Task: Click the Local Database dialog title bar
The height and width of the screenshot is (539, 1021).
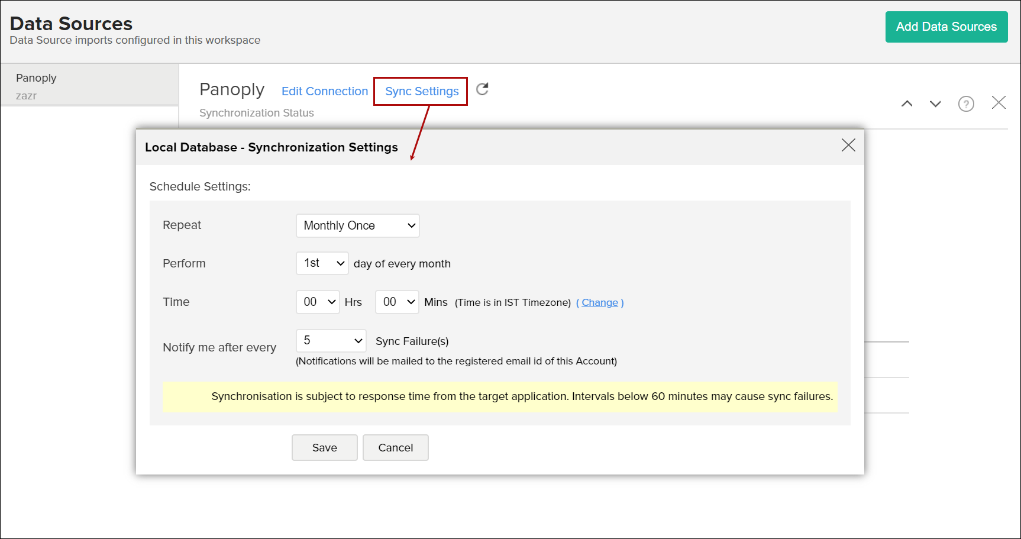Action: click(473, 147)
